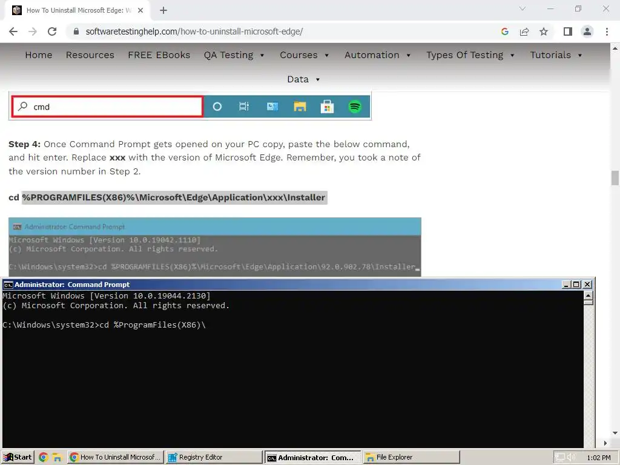Switch to How To Uninstall Microsoft taskbar button

[115, 457]
